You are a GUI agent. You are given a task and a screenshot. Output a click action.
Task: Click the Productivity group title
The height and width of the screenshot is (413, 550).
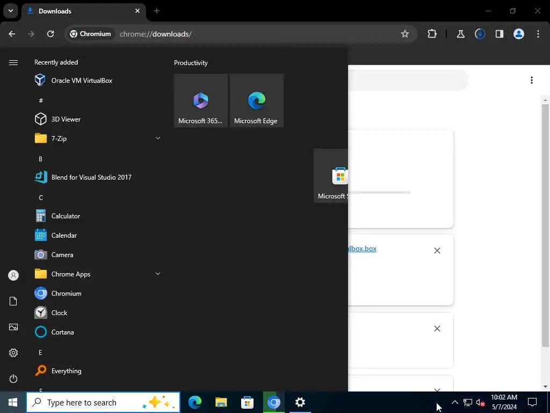click(x=191, y=63)
